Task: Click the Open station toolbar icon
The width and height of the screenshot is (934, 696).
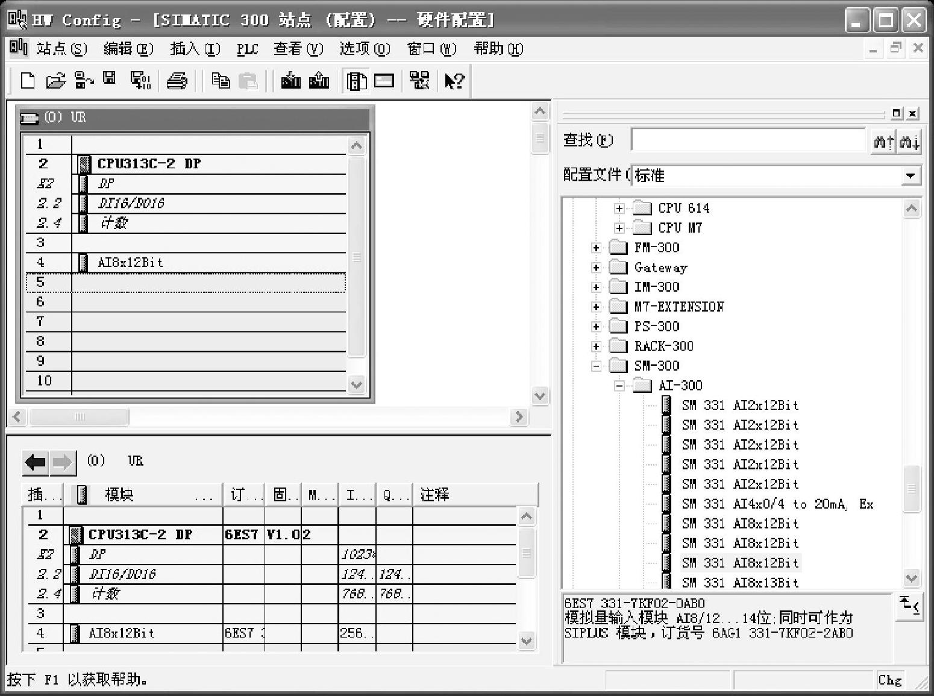Action: [55, 80]
